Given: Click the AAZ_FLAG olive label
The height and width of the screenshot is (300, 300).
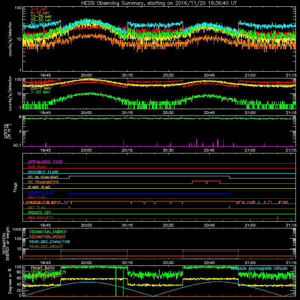Looking at the screenshot, I should pyautogui.click(x=37, y=207).
